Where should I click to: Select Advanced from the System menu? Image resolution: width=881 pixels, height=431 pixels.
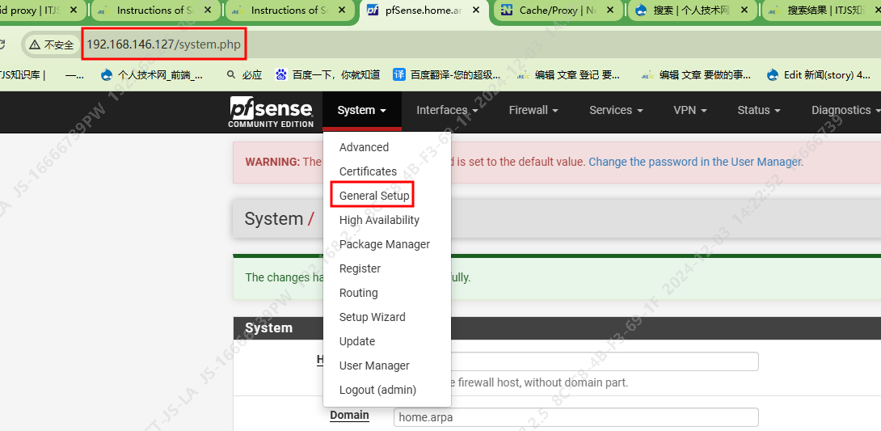pos(364,147)
